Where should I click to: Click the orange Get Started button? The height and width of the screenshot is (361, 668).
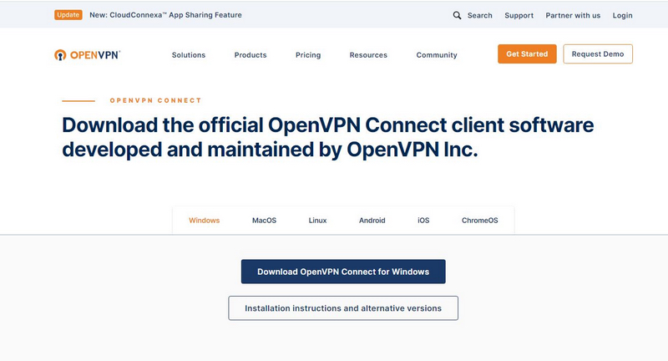(x=527, y=54)
